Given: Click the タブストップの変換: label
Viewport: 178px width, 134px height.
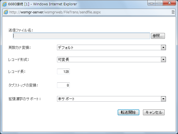Looking at the screenshot, I should click(23, 85).
